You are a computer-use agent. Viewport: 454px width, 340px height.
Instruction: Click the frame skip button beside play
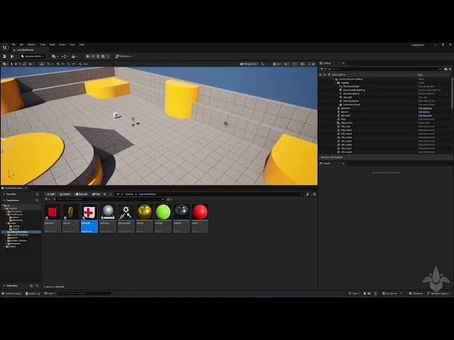[93, 57]
